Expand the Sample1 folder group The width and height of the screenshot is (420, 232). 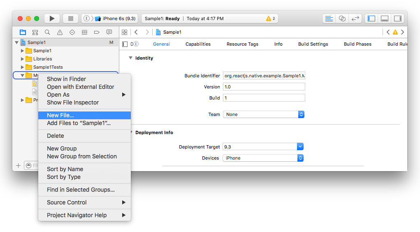coord(23,51)
